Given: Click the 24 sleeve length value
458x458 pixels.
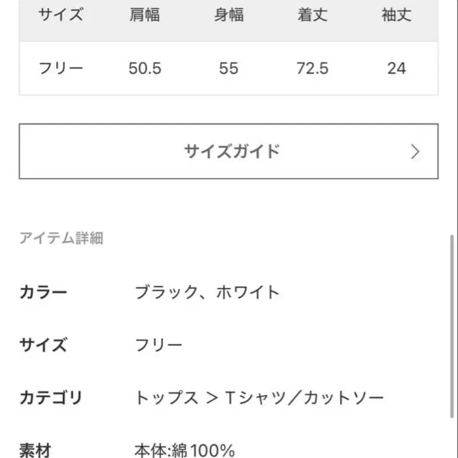Looking at the screenshot, I should click(x=396, y=68).
